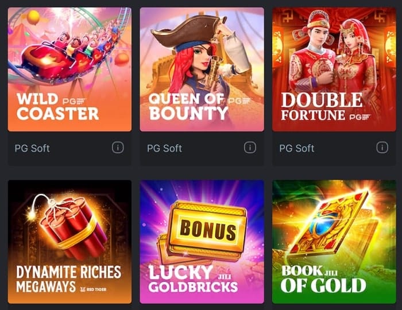Click PG Soft provider label under Double Fortune

(x=297, y=148)
